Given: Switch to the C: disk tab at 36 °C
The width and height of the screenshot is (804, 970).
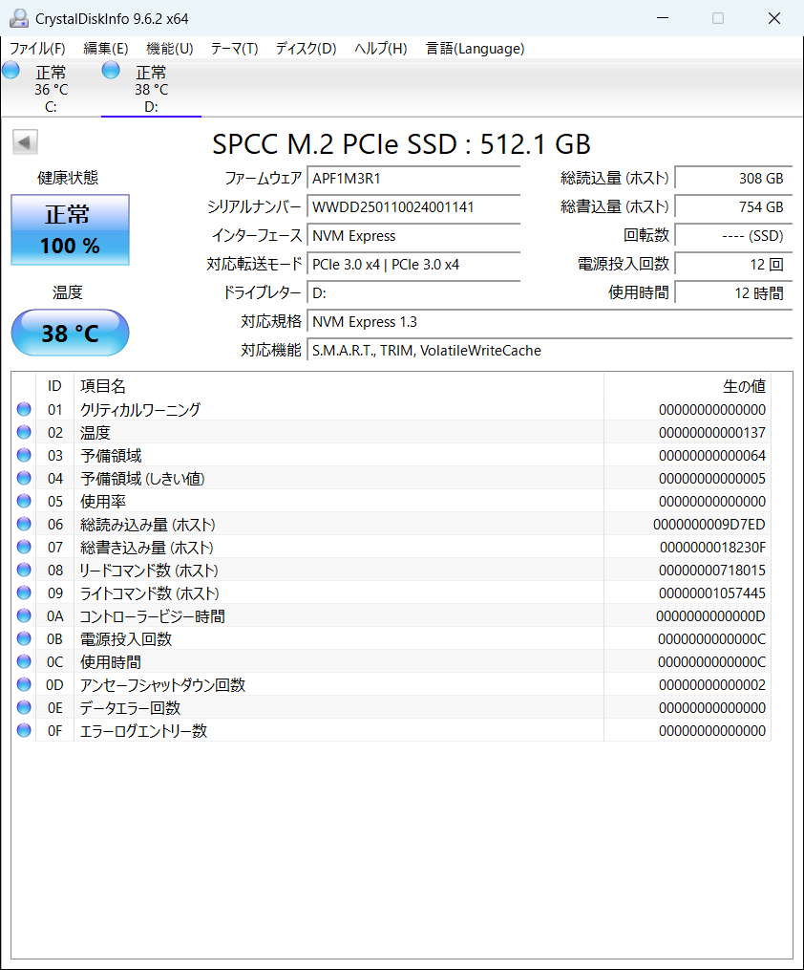Looking at the screenshot, I should 51,89.
